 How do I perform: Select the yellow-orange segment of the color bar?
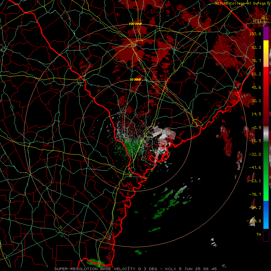tap(266, 54)
